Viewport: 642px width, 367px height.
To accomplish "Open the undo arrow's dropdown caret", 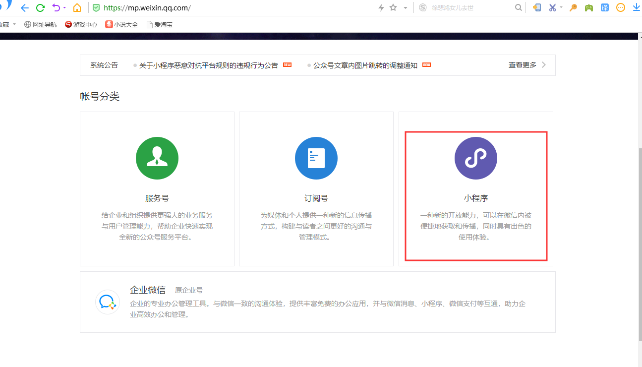I will [x=64, y=8].
